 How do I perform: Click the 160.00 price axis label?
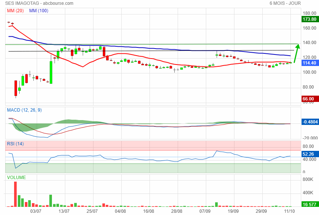(x=309, y=28)
